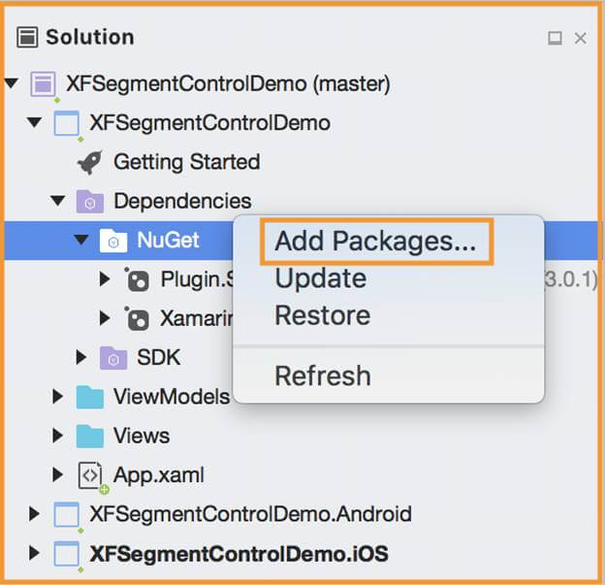The width and height of the screenshot is (605, 585).
Task: Choose Add Packages... from context menu
Action: click(x=375, y=242)
